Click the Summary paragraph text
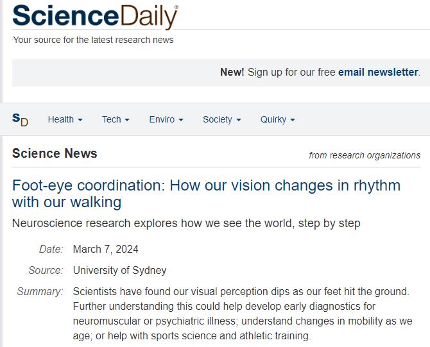Screen dimensions: 430x347 (243, 314)
